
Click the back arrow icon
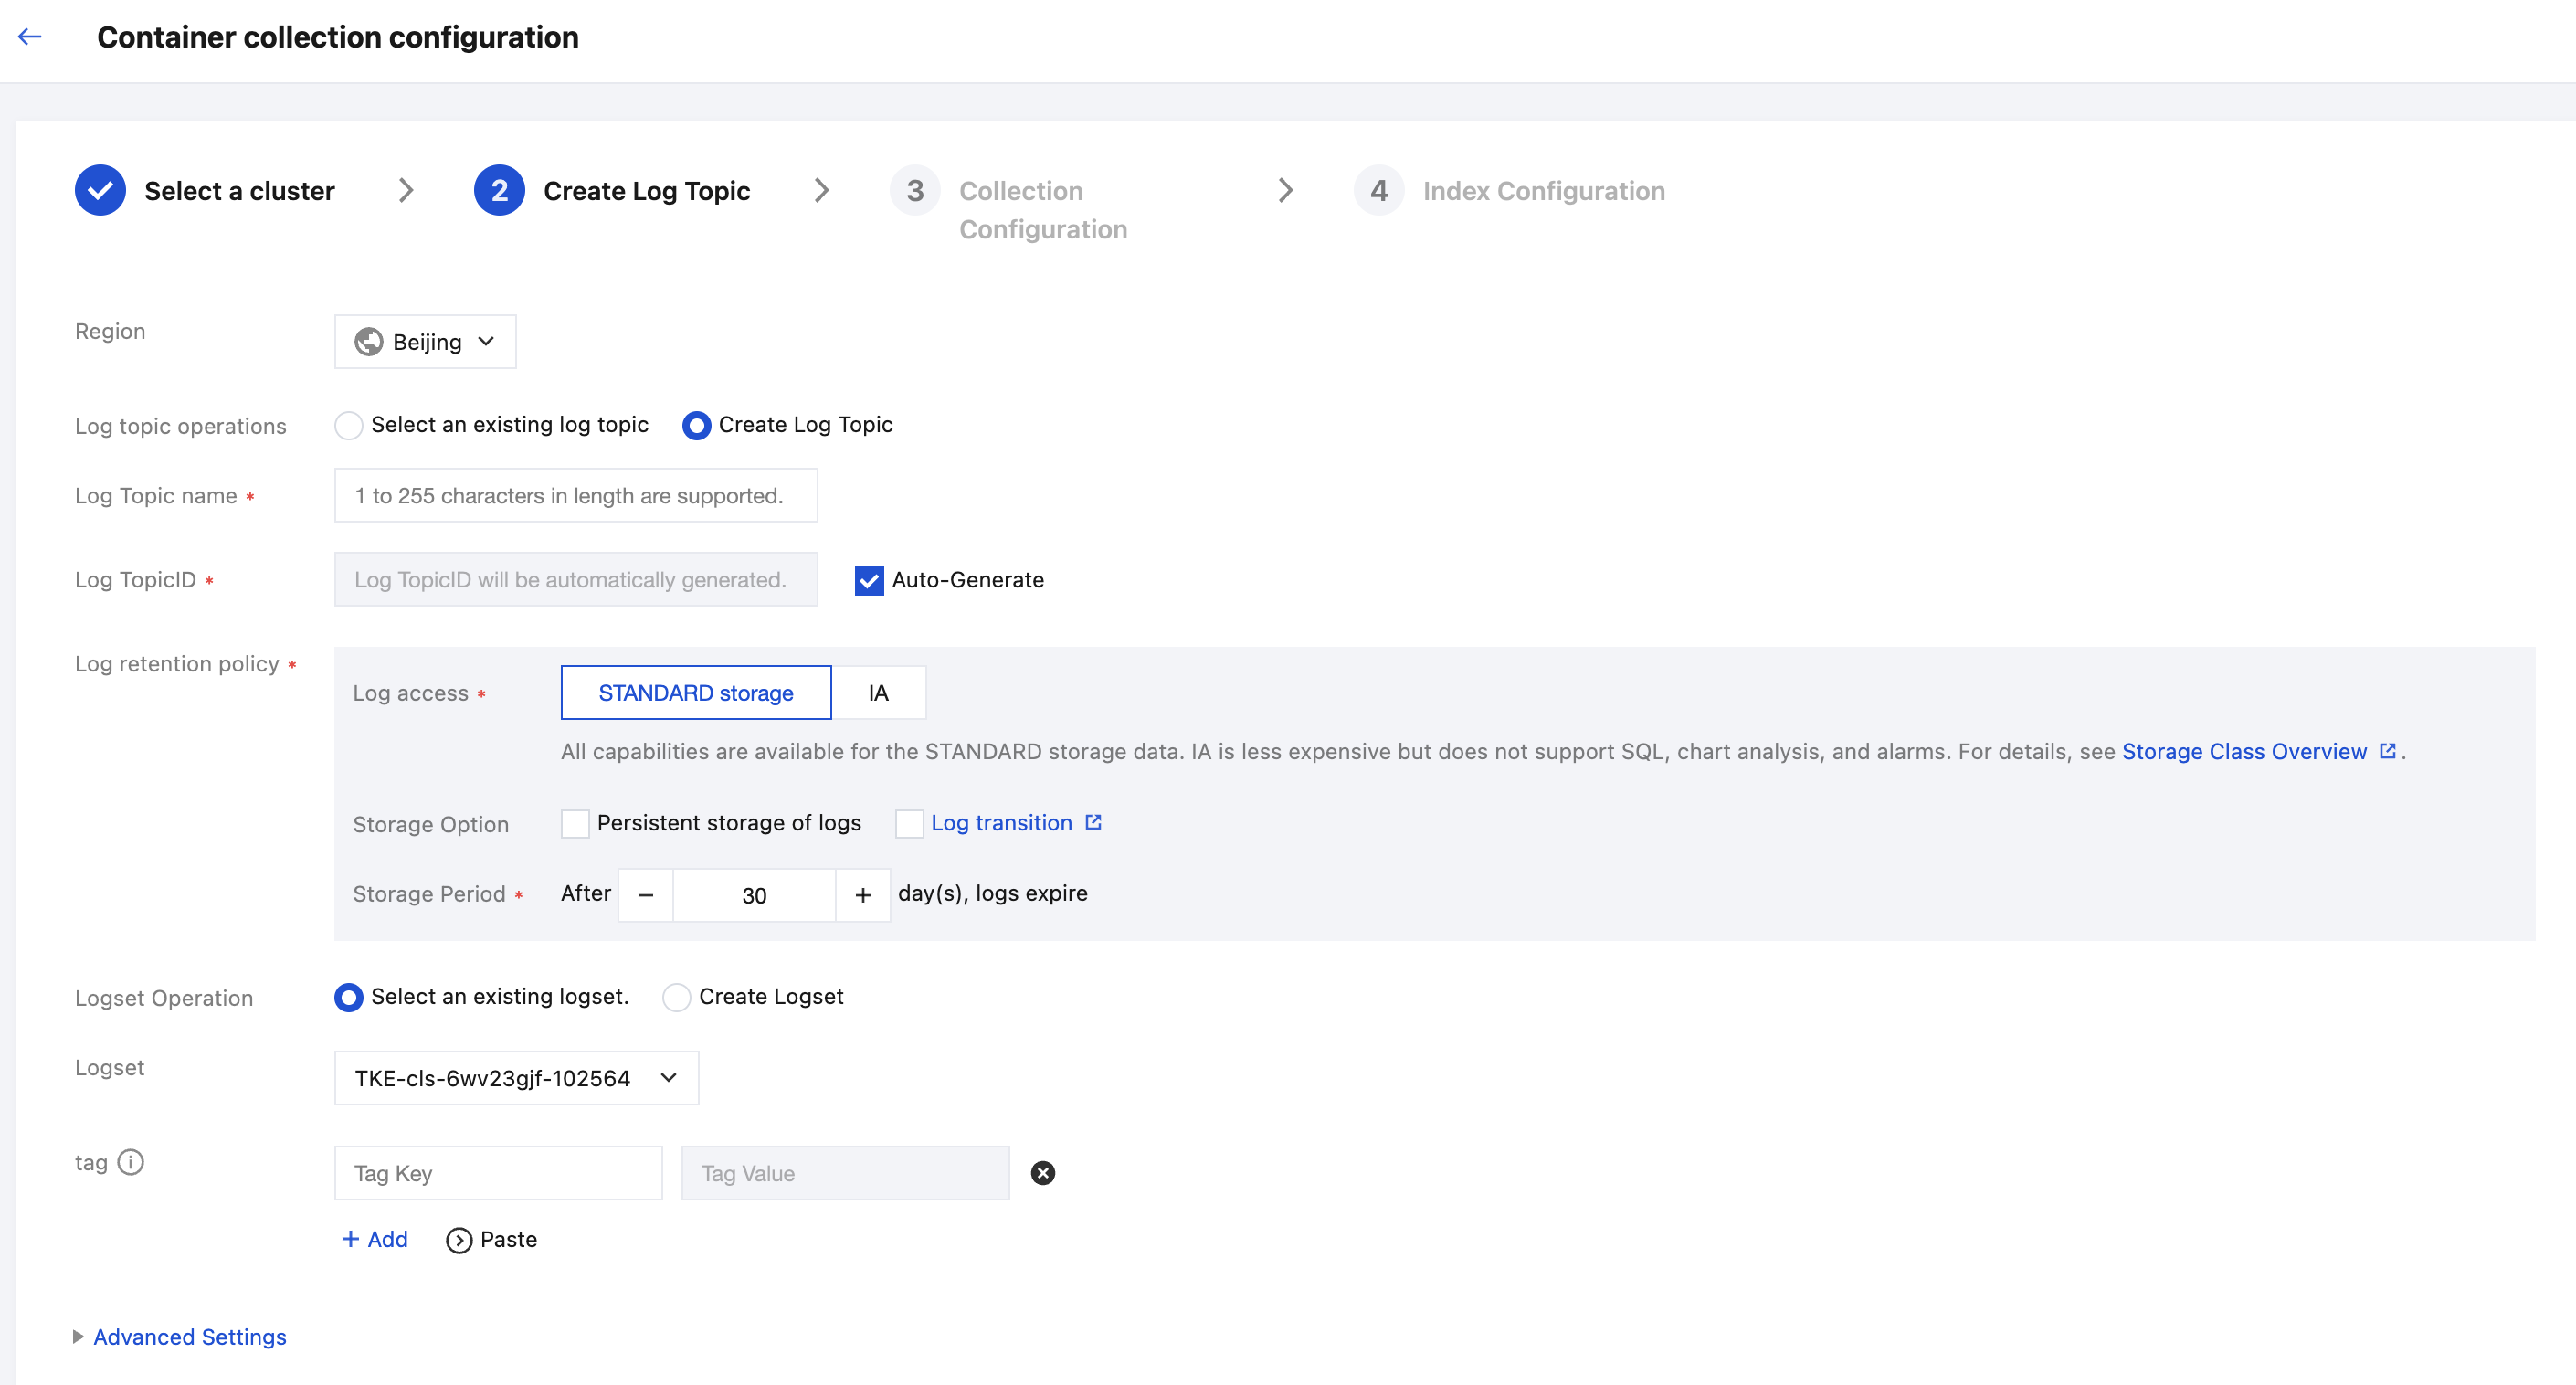30,37
